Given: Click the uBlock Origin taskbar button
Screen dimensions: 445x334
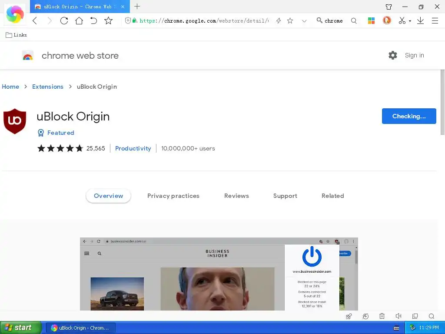Looking at the screenshot, I should pyautogui.click(x=80, y=328).
